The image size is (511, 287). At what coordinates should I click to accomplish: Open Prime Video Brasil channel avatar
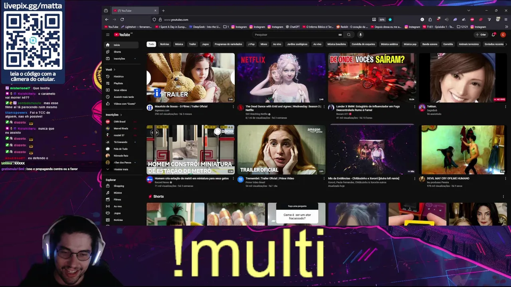coord(240,179)
